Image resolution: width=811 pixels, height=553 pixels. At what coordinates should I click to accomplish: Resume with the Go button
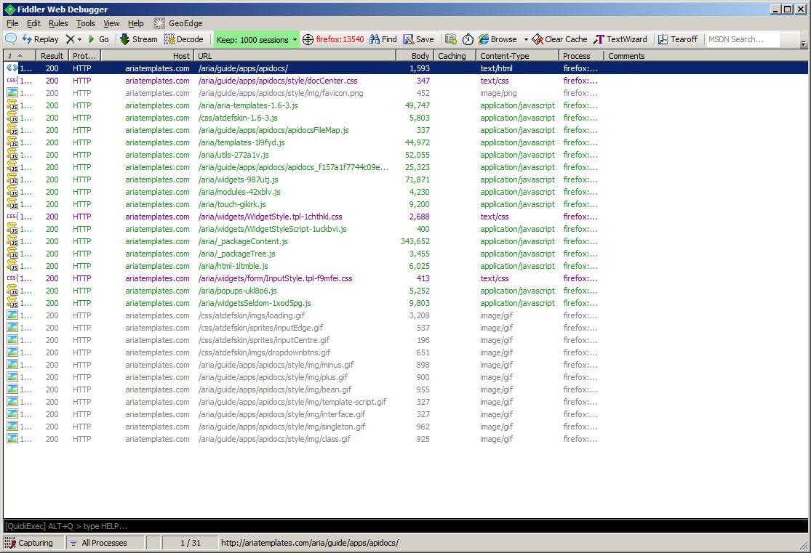tap(98, 39)
